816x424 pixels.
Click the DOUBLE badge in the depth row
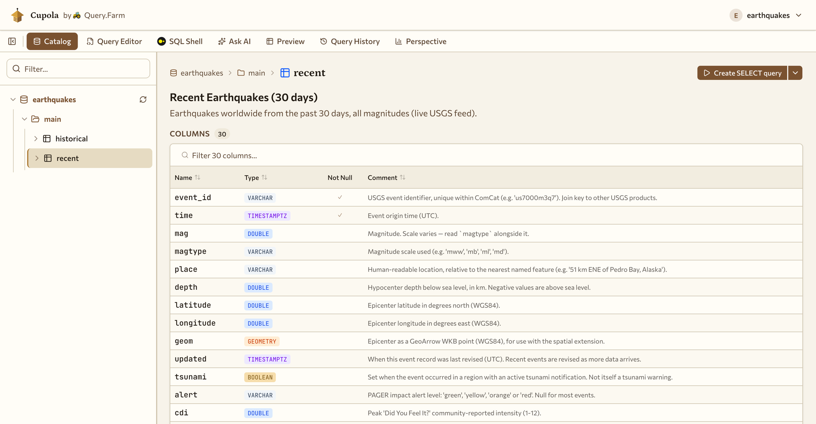[x=258, y=287]
